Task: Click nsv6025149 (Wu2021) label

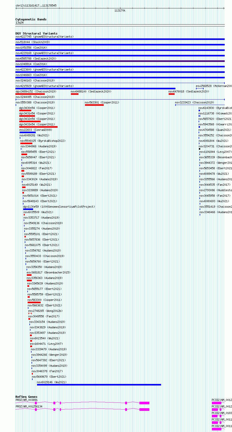Action: 37,185
